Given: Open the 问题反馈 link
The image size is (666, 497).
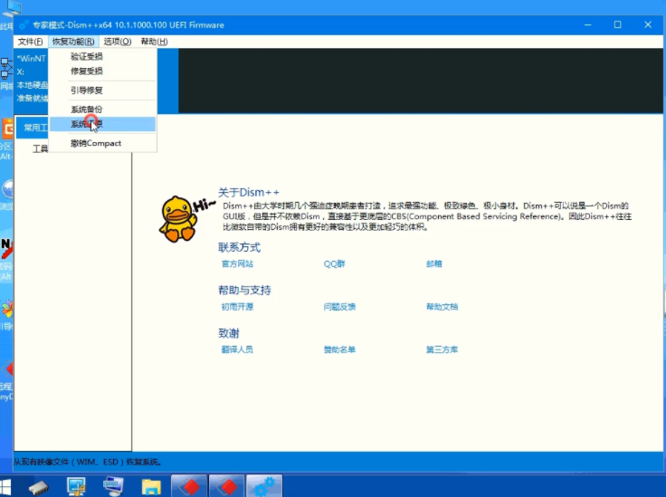Looking at the screenshot, I should point(339,307).
